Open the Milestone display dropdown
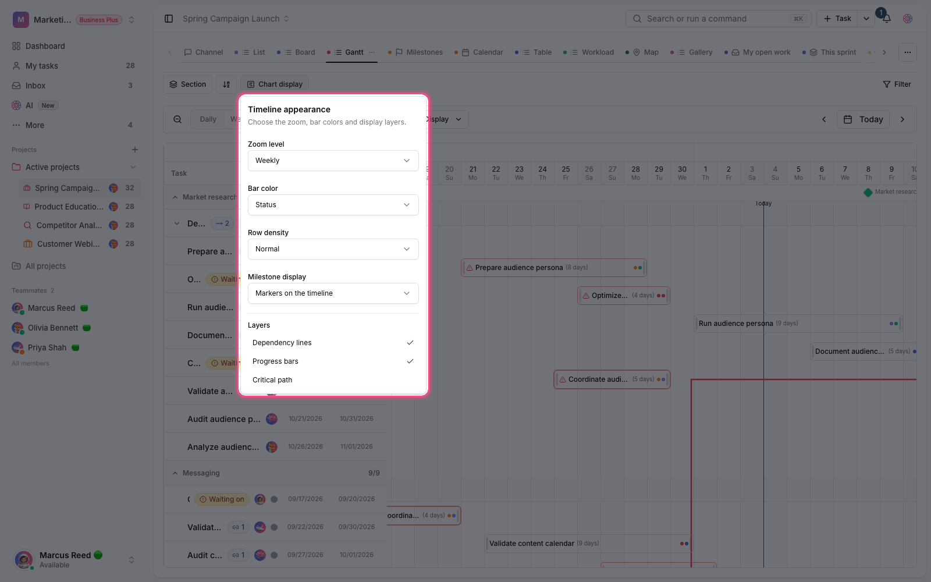931x582 pixels. 333,293
